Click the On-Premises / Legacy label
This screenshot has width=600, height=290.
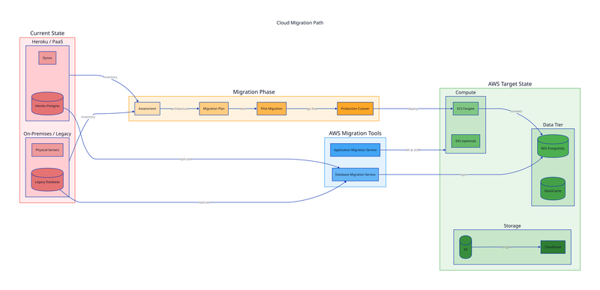47,133
